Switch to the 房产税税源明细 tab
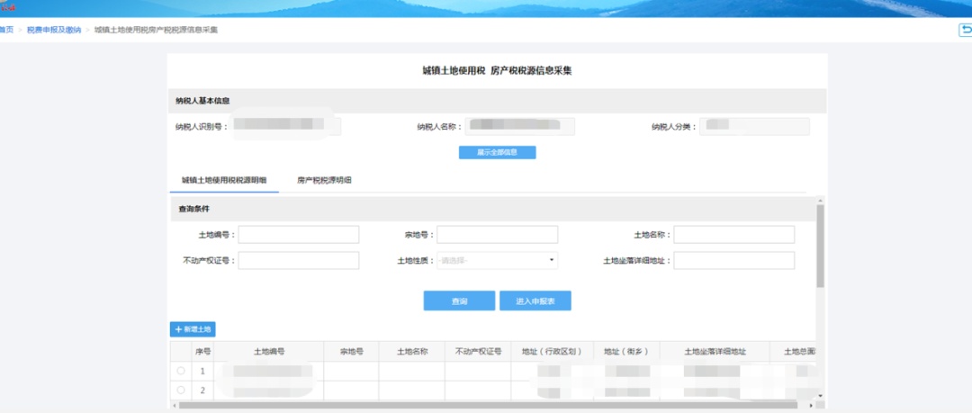Viewport: 972px width, 413px height. tap(324, 181)
